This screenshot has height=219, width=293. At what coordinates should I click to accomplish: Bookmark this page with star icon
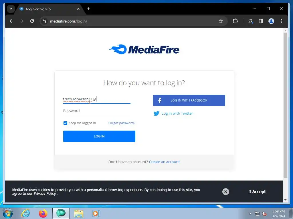click(x=221, y=21)
